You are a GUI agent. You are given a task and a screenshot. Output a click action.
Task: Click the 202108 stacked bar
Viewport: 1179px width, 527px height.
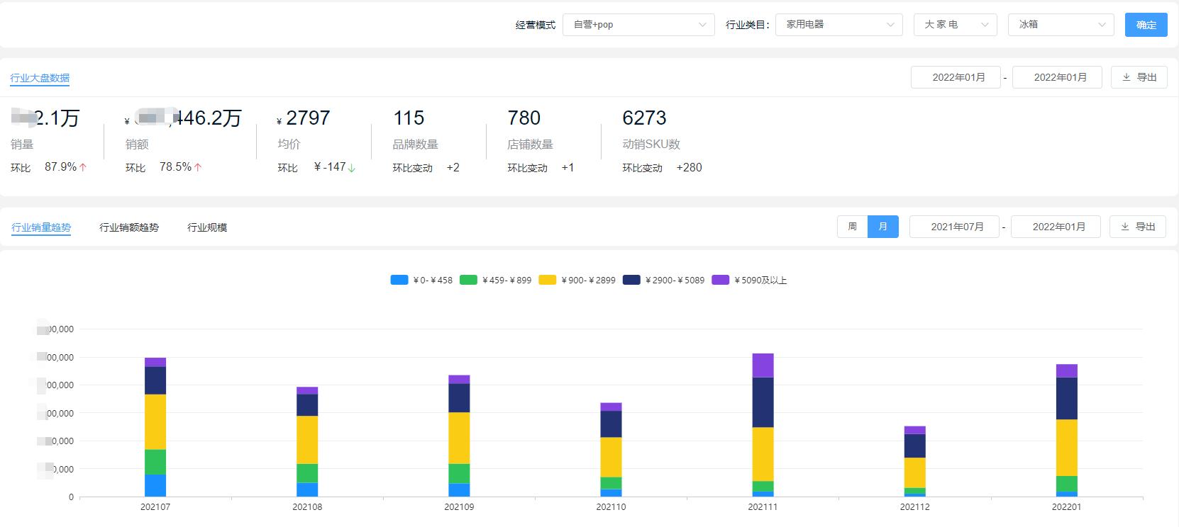pyautogui.click(x=307, y=442)
